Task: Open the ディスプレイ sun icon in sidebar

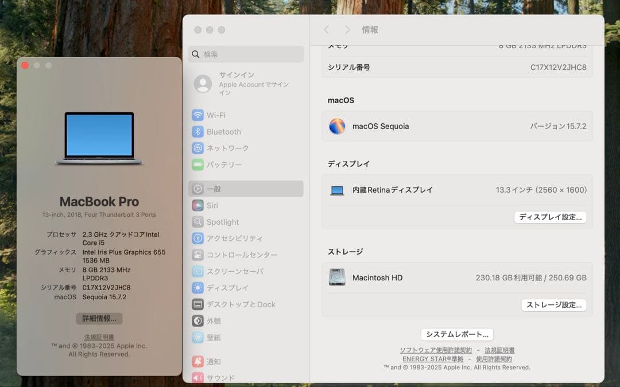Action: tap(197, 288)
